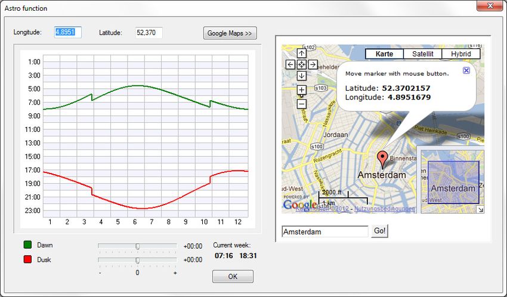Collapse the overview mini-map arrow
507x297 pixels.
tap(481, 209)
